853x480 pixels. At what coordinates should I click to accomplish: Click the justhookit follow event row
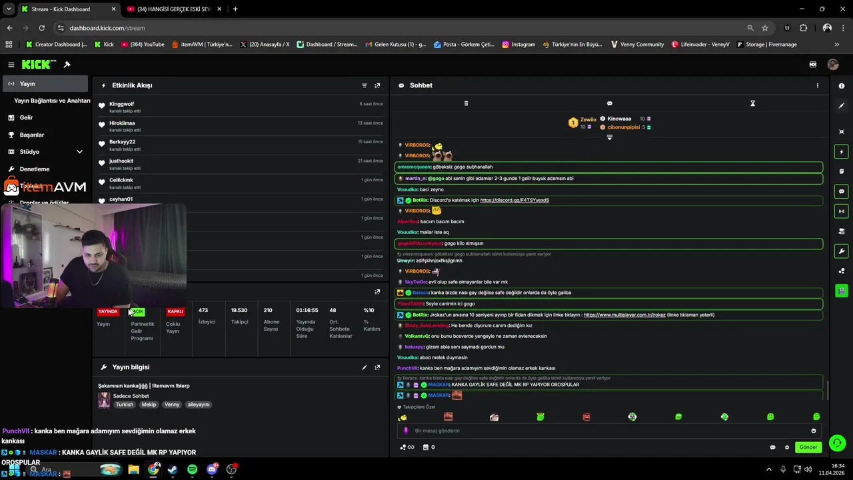pyautogui.click(x=241, y=164)
